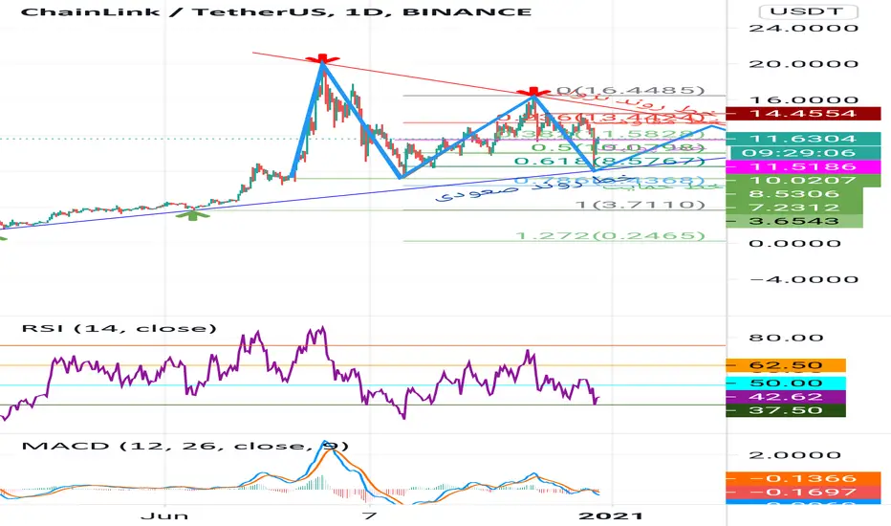Click the 24.0000 price scale label
Viewport: 891px width, 526px height.
click(x=803, y=28)
